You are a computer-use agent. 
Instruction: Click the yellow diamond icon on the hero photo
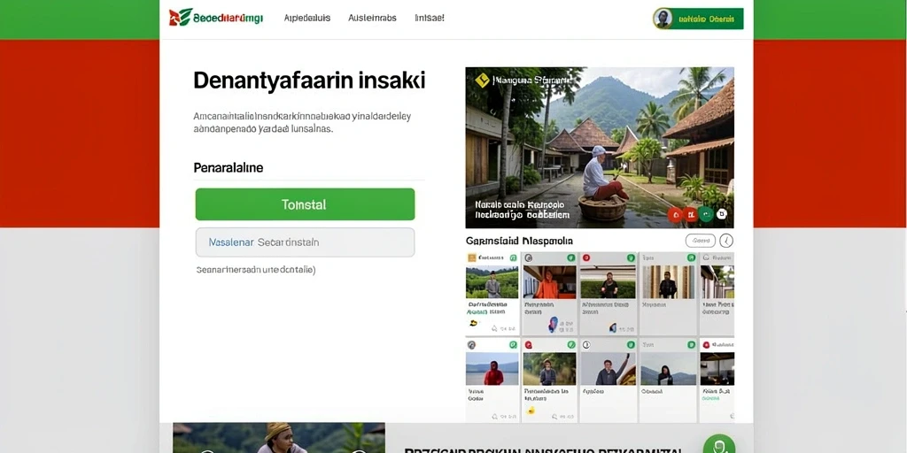point(482,81)
